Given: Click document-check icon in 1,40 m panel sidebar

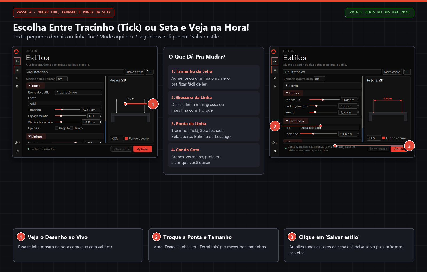Looking at the screenshot, I should [17, 78].
